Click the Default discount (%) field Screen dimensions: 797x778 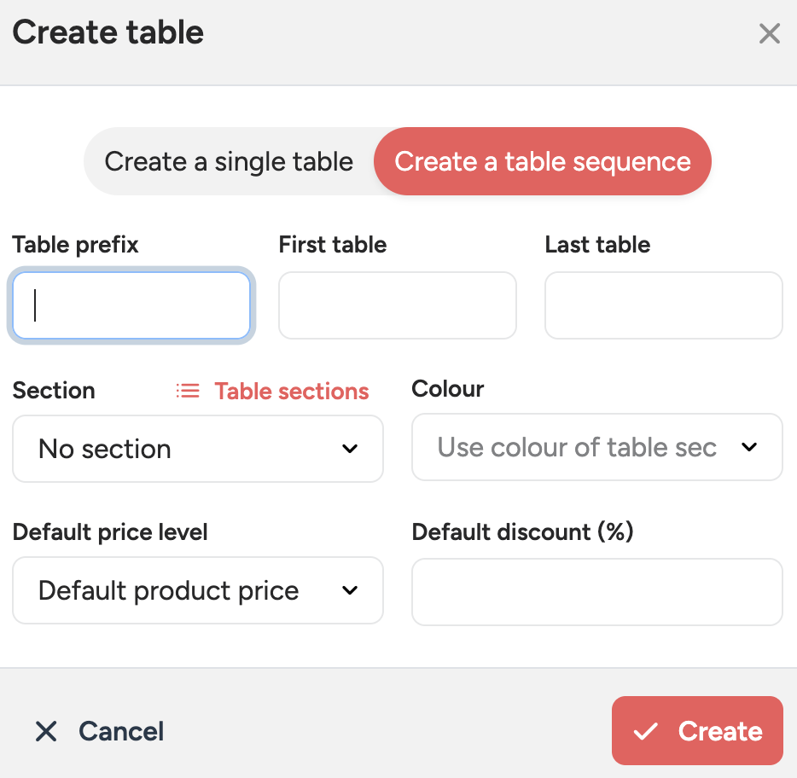pos(597,592)
